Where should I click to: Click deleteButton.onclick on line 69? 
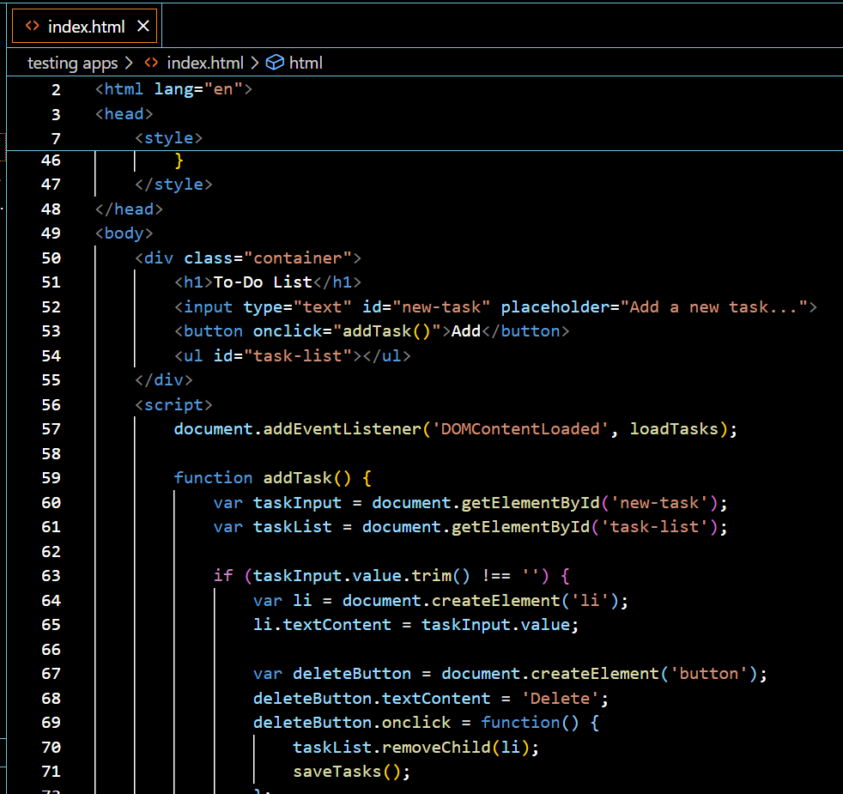tap(352, 723)
